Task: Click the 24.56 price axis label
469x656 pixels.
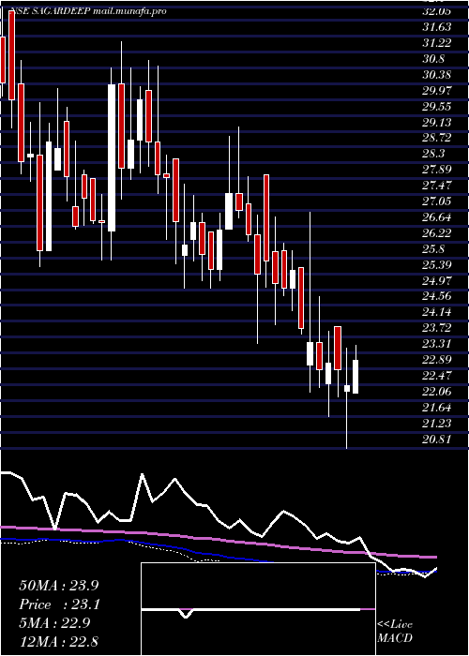Action: pyautogui.click(x=437, y=297)
